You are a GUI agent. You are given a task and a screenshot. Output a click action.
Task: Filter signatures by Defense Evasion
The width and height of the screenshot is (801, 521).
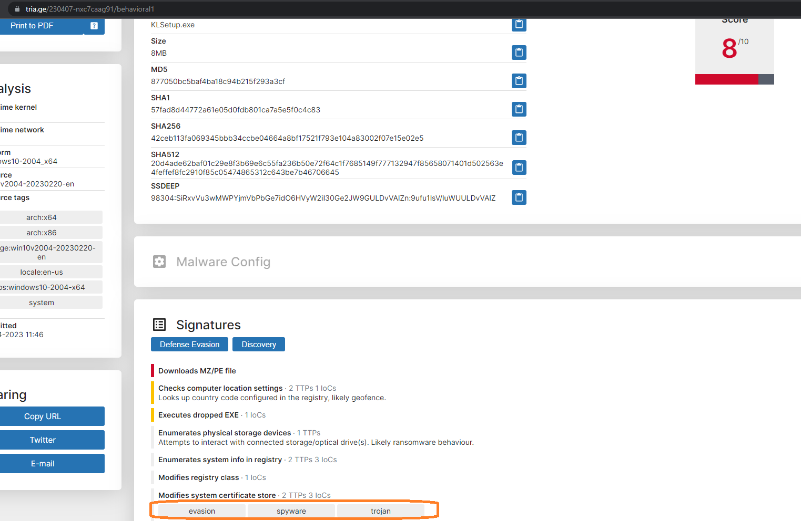189,345
